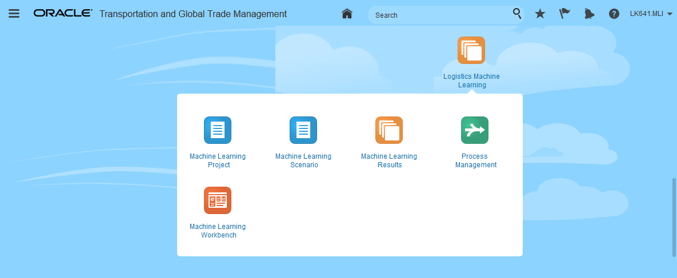
Task: Open the hamburger navigation menu
Action: tap(14, 14)
